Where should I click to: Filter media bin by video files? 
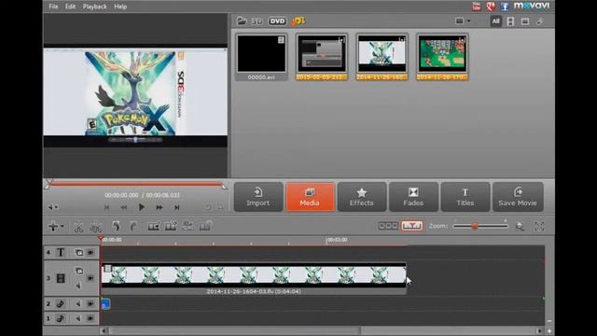point(510,21)
